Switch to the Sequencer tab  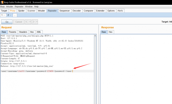coord(64,11)
